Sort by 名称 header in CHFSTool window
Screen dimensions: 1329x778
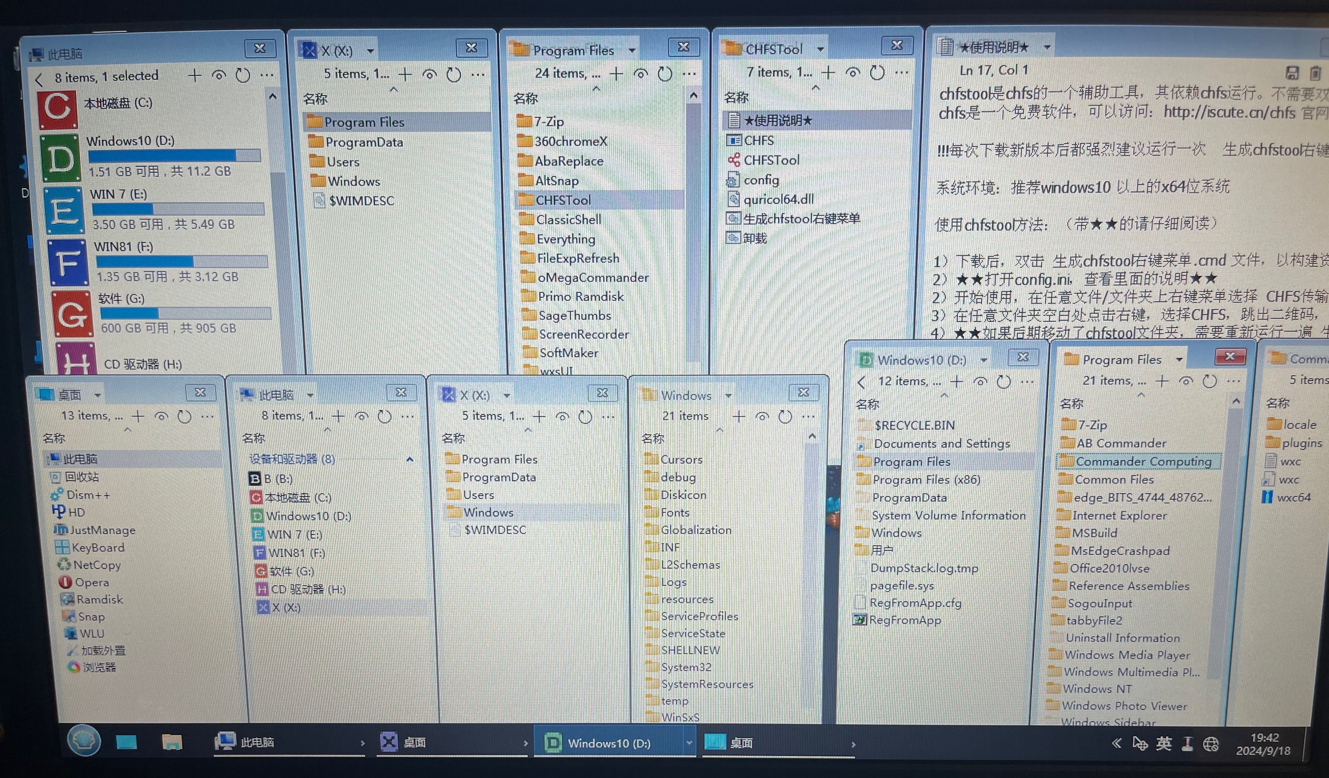click(x=736, y=98)
